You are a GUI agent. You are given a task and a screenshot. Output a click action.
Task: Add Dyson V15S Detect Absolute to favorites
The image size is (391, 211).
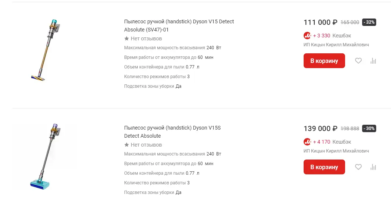pyautogui.click(x=358, y=167)
